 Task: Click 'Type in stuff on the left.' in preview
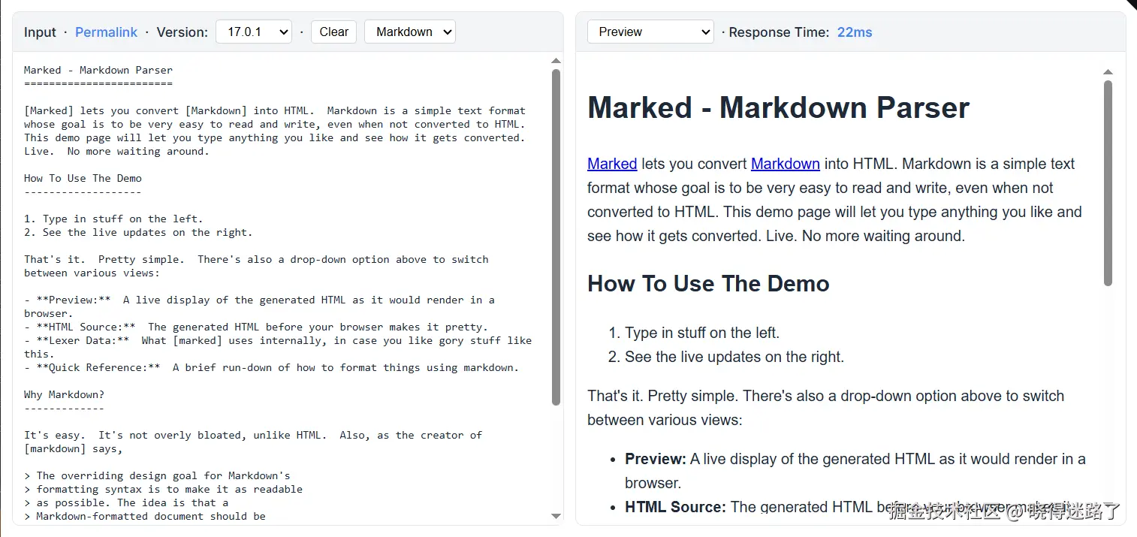click(x=702, y=333)
